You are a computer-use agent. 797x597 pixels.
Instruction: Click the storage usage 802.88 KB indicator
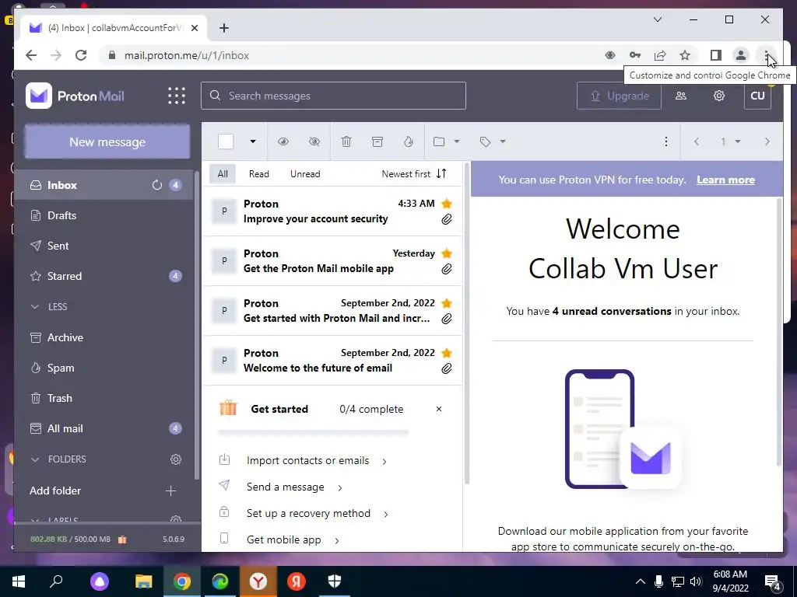pyautogui.click(x=70, y=539)
